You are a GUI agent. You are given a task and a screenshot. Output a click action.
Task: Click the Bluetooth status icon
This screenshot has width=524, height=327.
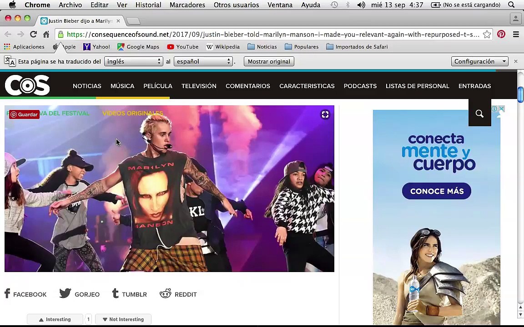[348, 5]
